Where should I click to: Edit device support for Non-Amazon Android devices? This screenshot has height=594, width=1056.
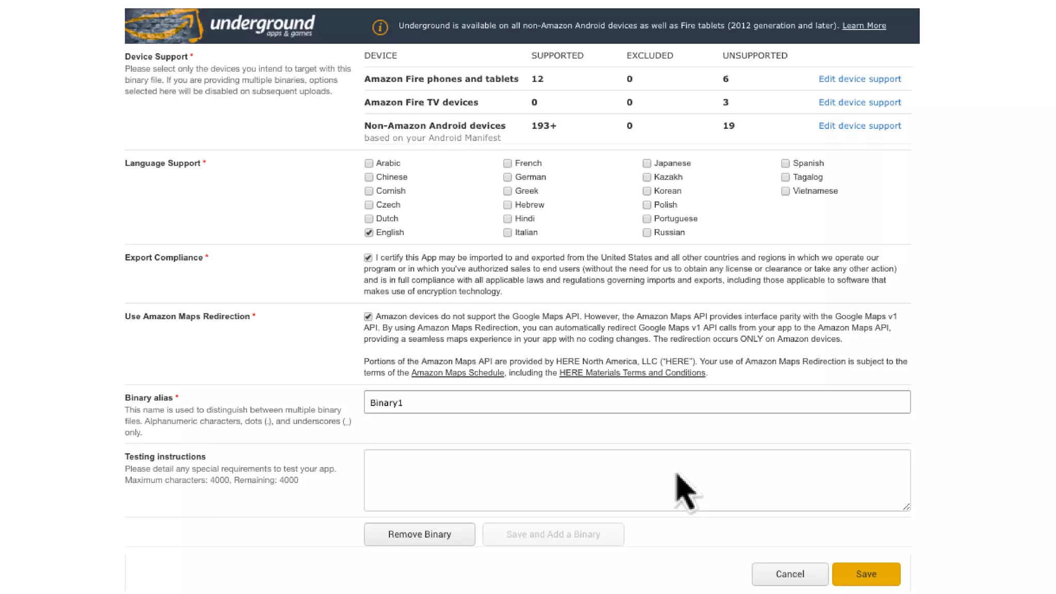(860, 126)
